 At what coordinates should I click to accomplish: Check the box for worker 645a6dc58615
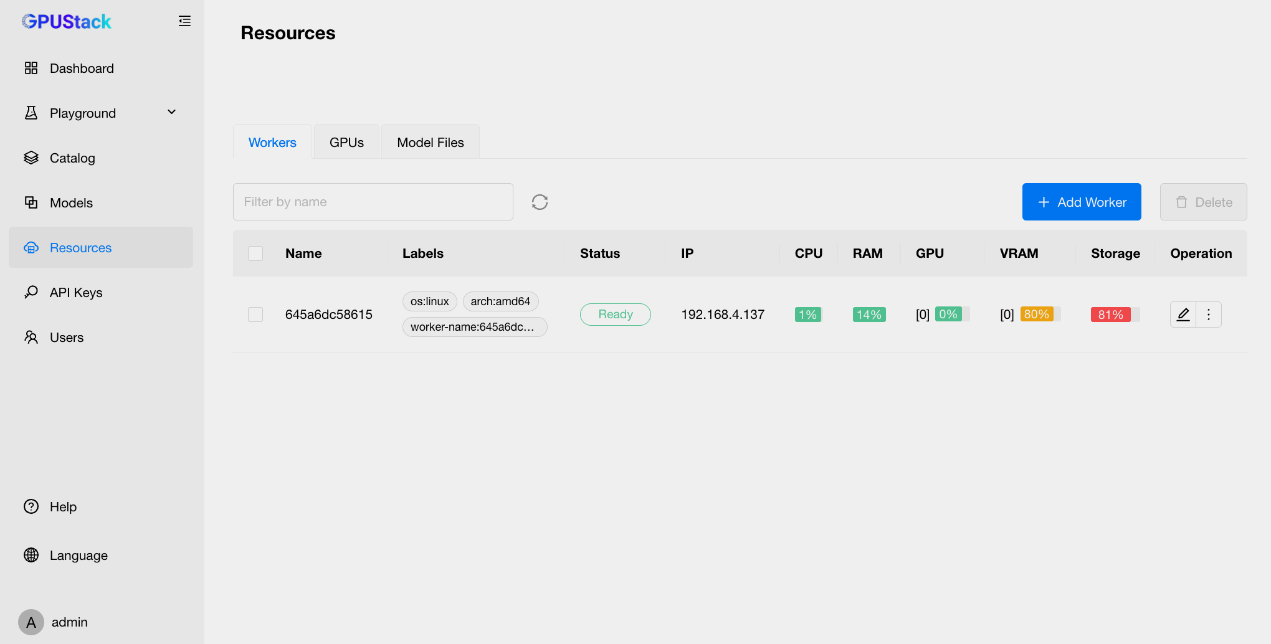point(255,315)
